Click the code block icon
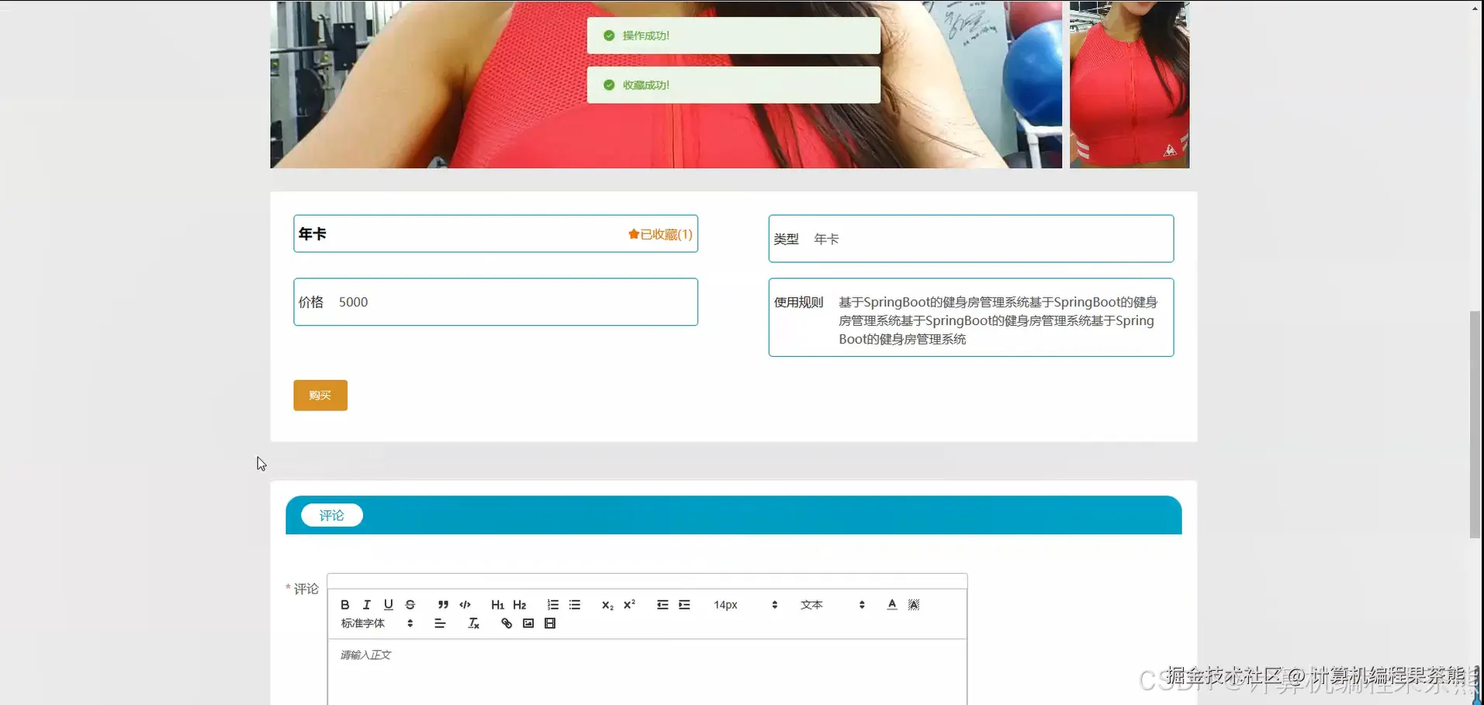 [465, 604]
